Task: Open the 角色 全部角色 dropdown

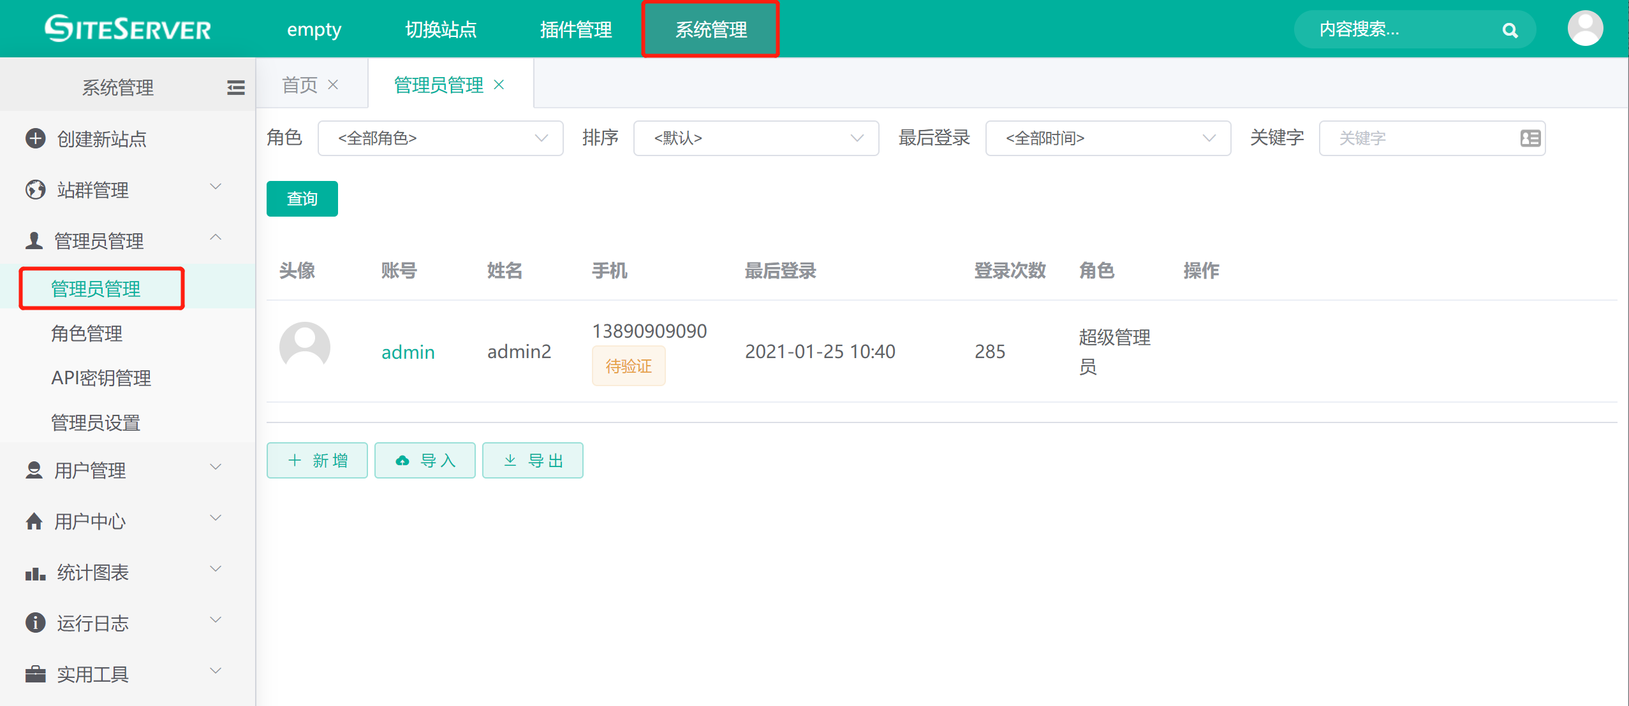Action: (x=440, y=138)
